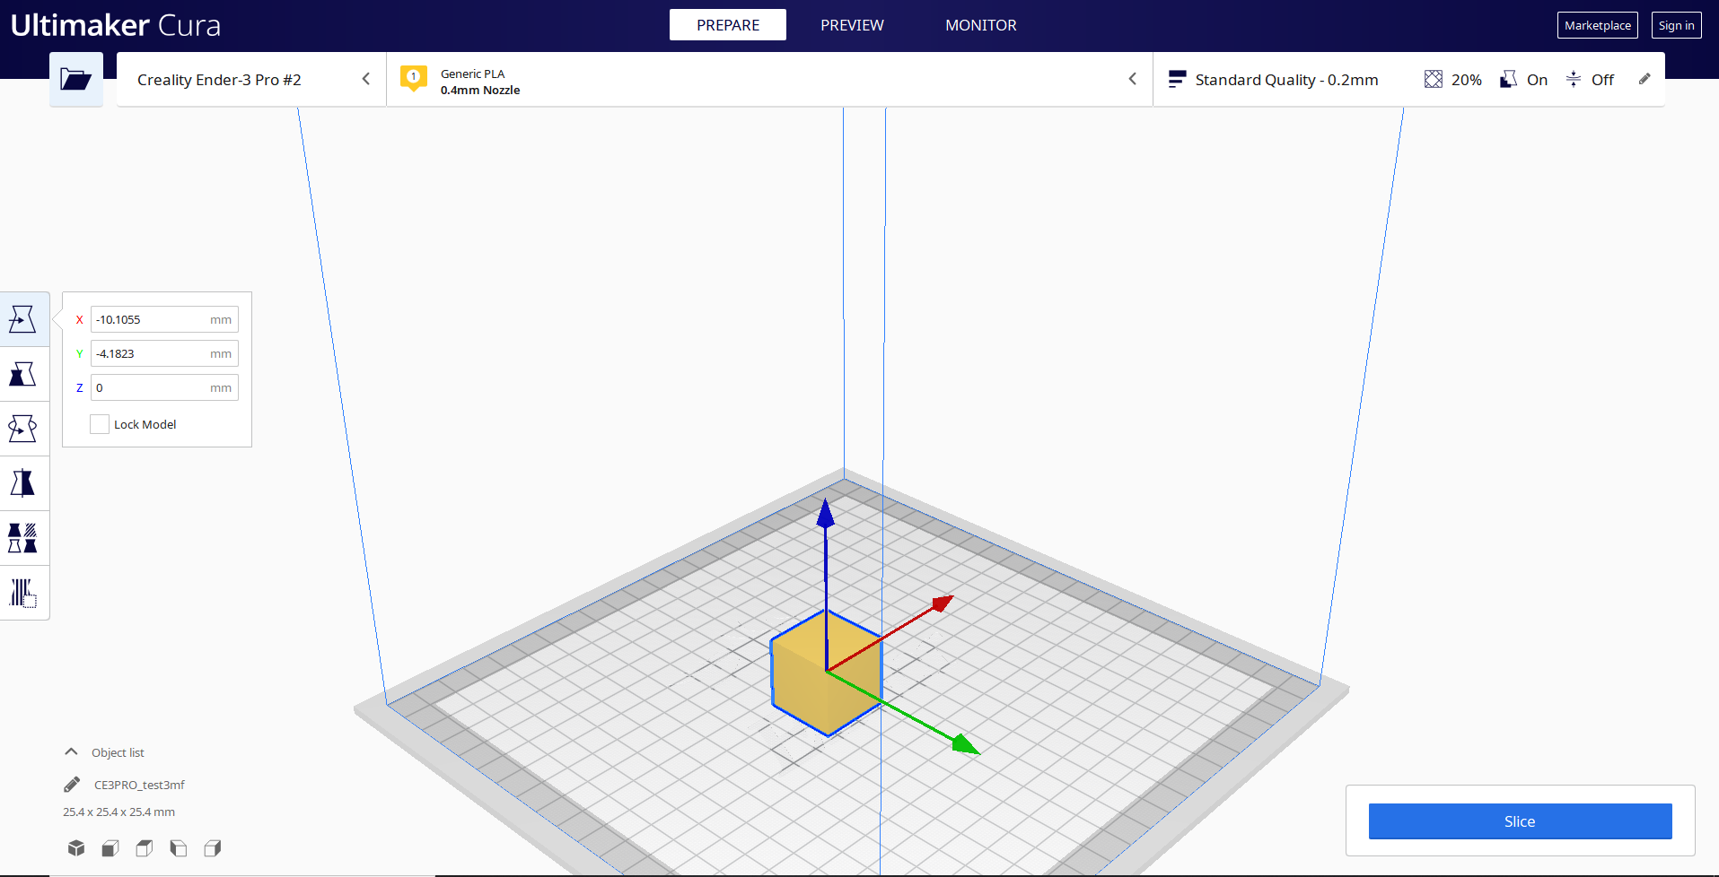Click the 0.4mm Nozzle label
This screenshot has width=1719, height=877.
coord(480,90)
